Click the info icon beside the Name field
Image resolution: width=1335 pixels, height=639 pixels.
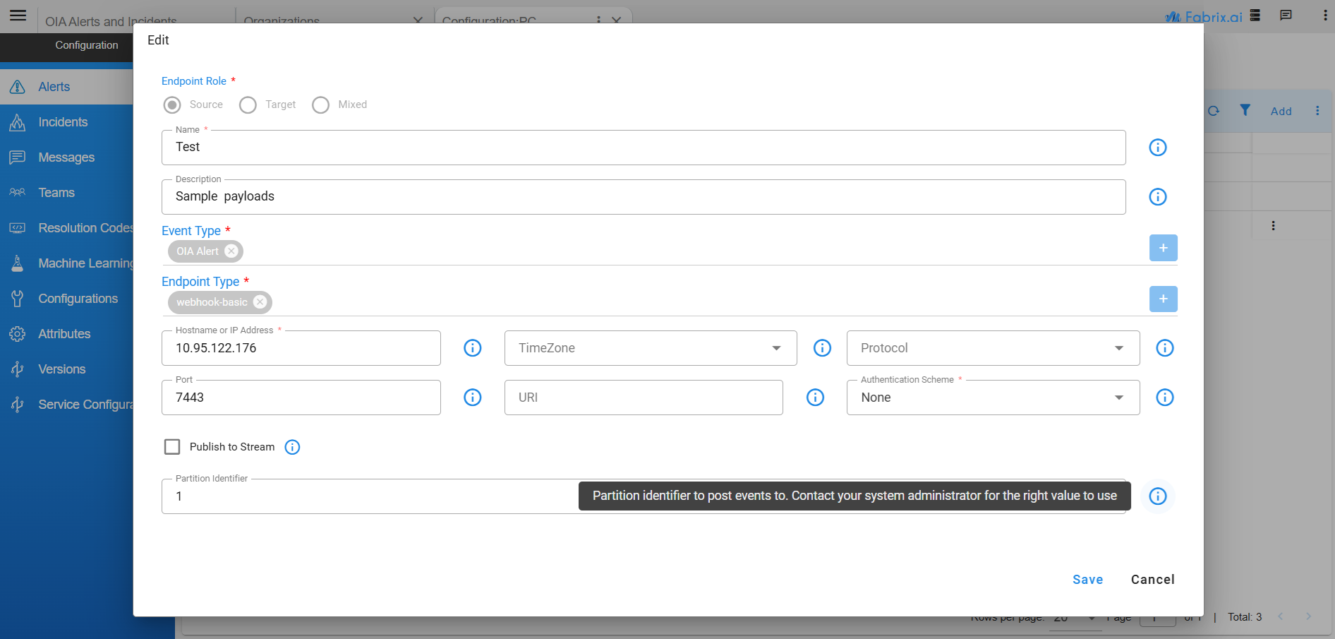click(1157, 148)
